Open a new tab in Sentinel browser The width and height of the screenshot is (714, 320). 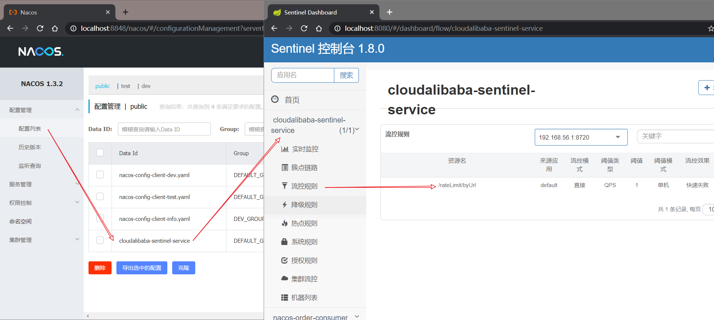389,12
